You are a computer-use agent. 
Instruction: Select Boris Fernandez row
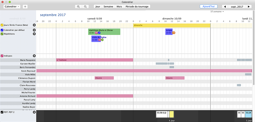pyautogui.click(x=18, y=67)
